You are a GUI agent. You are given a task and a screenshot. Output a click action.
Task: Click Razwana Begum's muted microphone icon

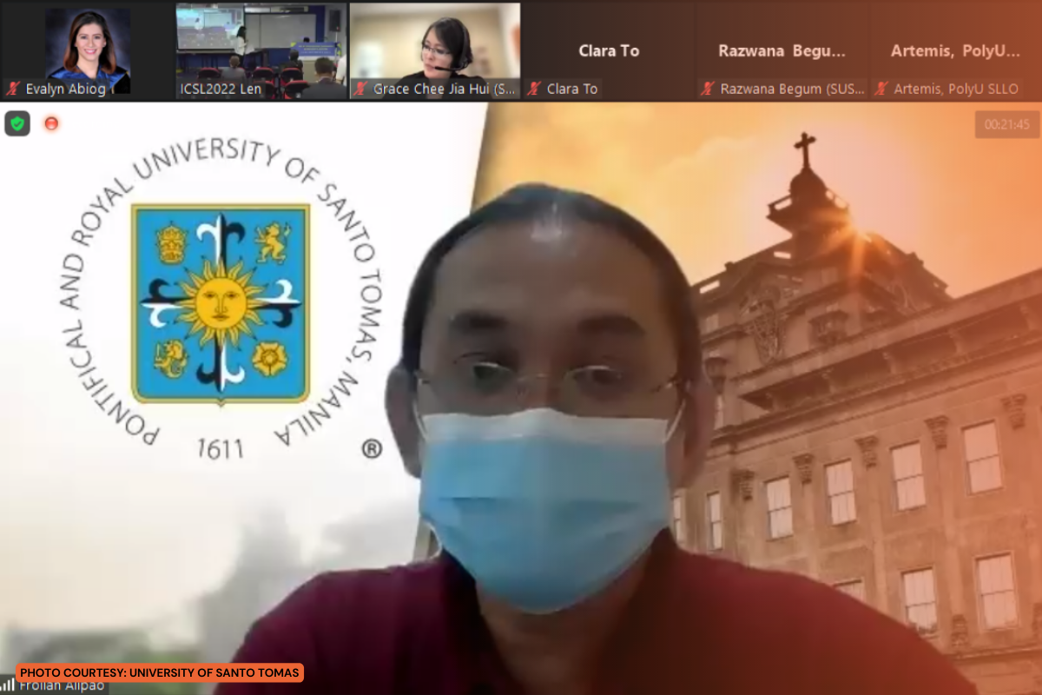(x=709, y=89)
